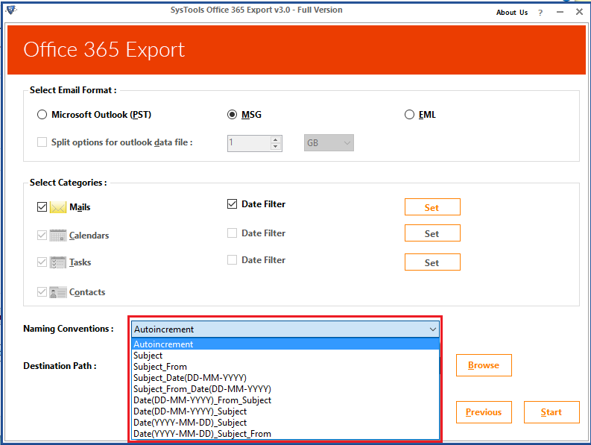
Task: Open the About Us link
Action: pos(512,13)
